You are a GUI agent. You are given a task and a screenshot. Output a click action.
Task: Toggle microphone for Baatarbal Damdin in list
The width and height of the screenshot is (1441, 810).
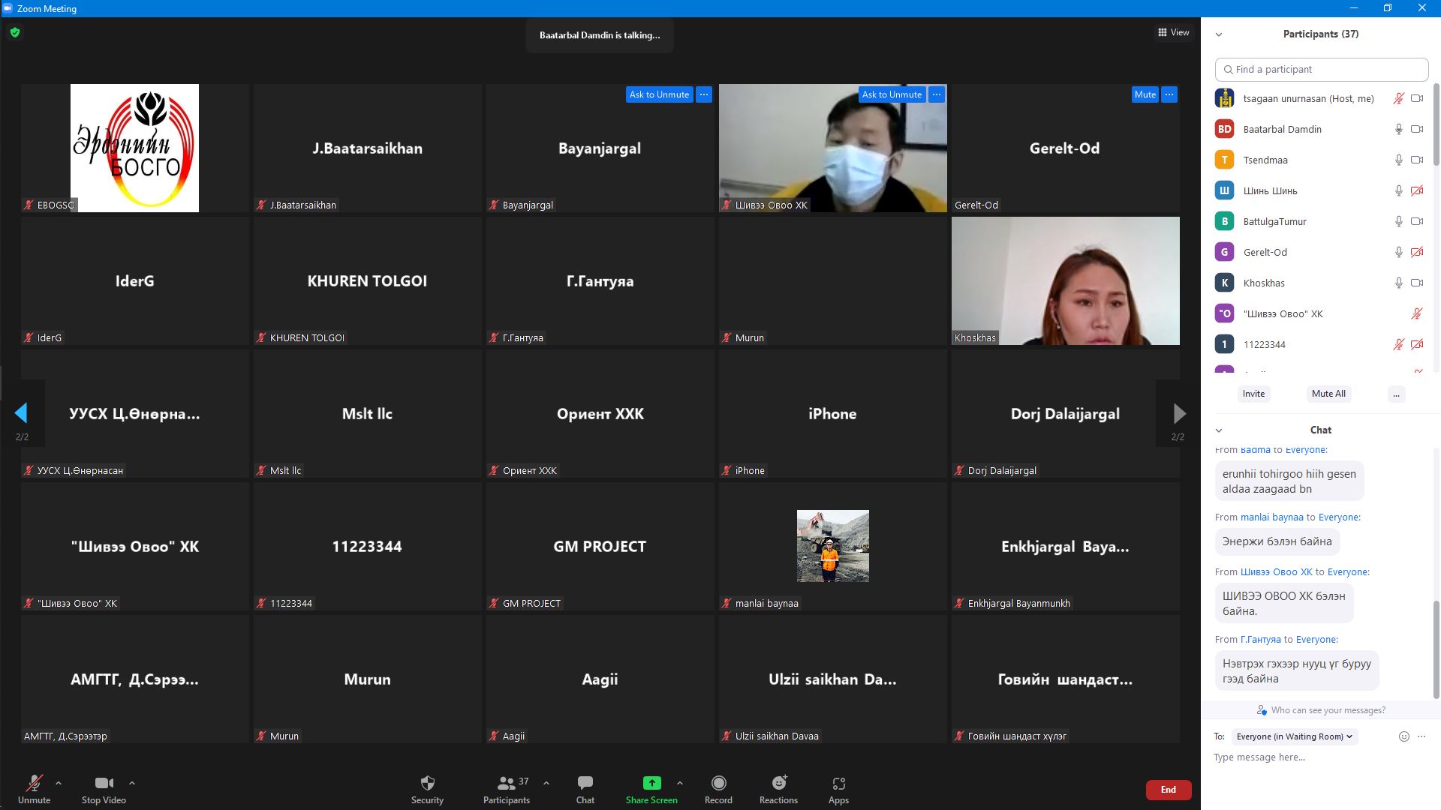1398,129
